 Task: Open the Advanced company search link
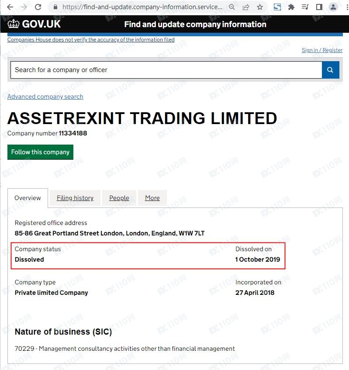pos(45,97)
